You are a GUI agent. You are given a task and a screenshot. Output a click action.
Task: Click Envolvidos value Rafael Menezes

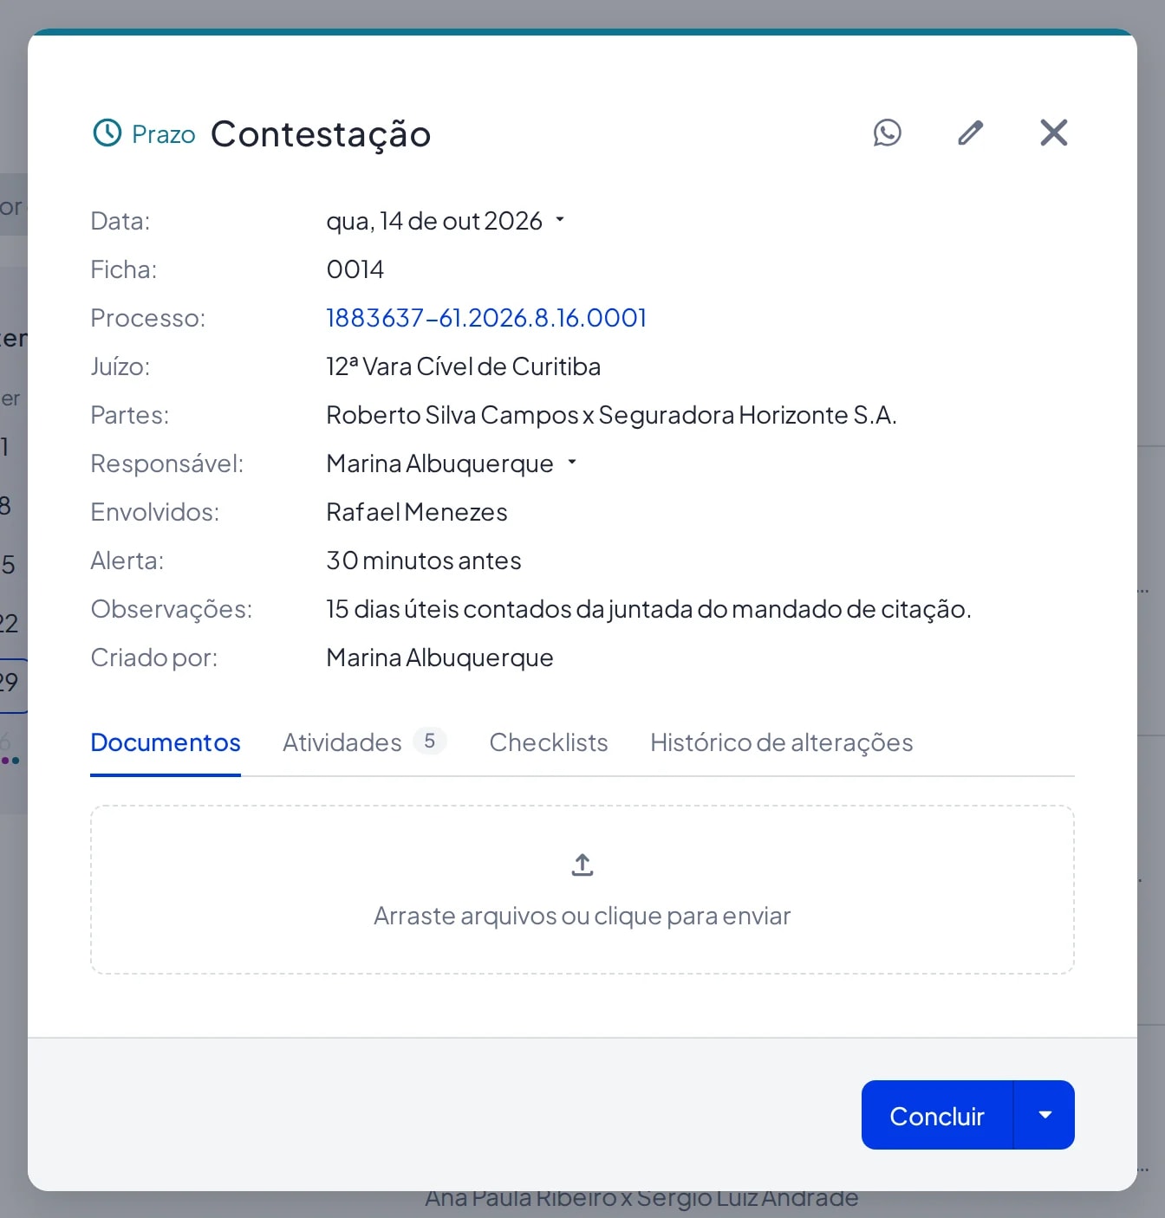point(417,512)
